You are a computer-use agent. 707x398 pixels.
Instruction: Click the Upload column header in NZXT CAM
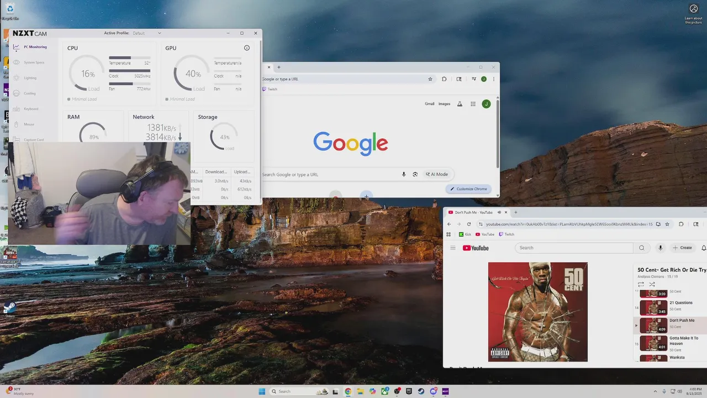click(242, 172)
